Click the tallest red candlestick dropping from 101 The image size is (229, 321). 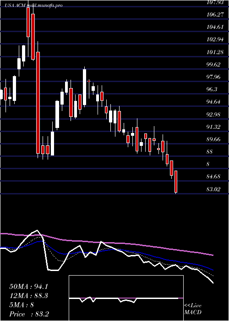[38, 103]
